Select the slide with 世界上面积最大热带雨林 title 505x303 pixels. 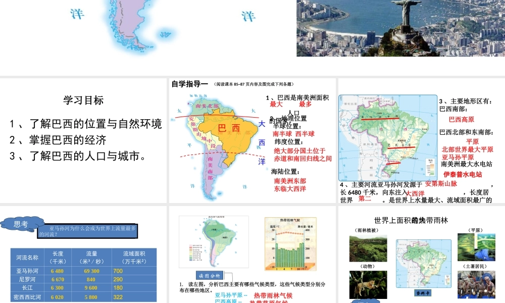[422, 255]
